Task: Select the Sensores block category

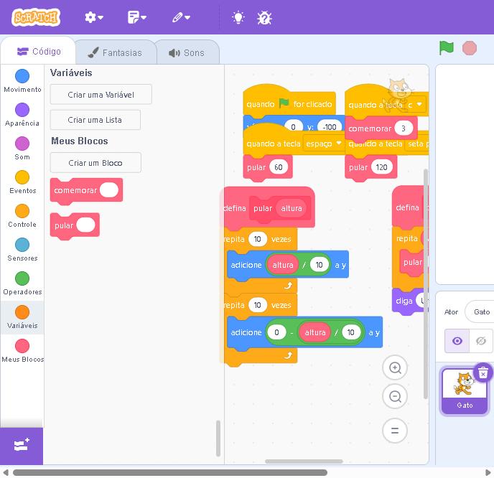Action: pos(22,249)
